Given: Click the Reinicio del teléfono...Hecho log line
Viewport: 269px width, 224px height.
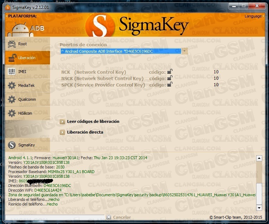Looking at the screenshot, I should [33, 204].
